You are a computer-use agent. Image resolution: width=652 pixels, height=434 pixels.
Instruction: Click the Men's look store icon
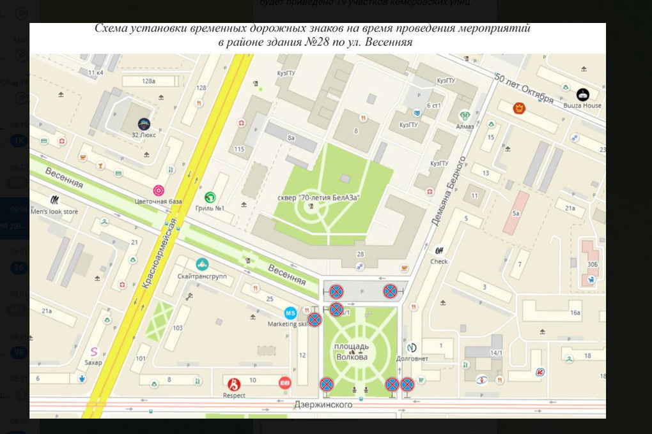[54, 200]
